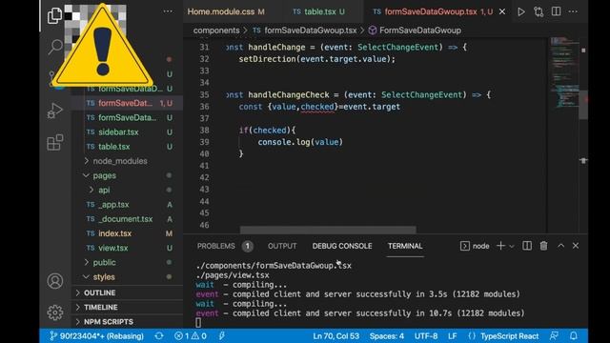This screenshot has height=343, width=610.
Task: Place cursor on console.log(value) line
Action: coord(300,142)
